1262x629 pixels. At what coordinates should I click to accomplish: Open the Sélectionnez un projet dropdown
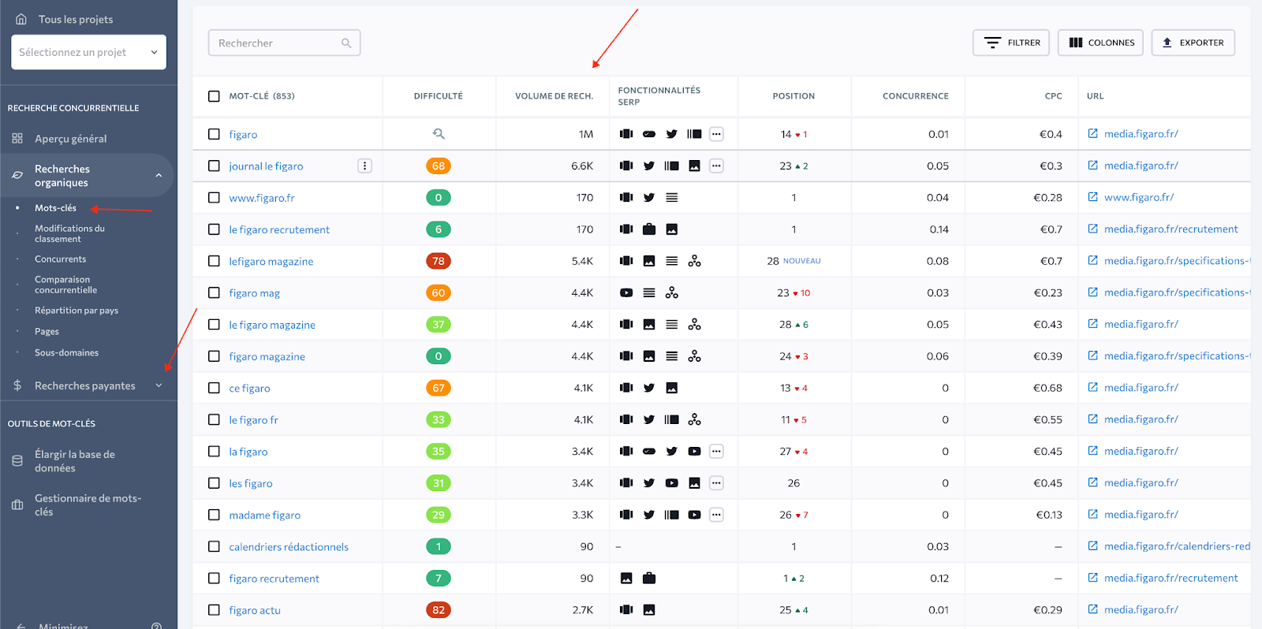(88, 52)
